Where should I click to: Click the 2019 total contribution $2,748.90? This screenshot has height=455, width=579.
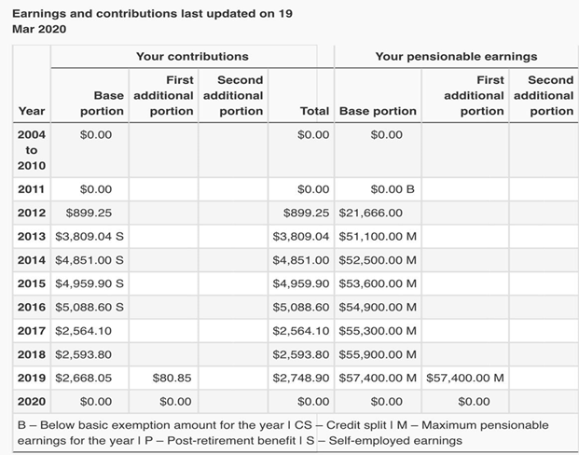pos(300,378)
